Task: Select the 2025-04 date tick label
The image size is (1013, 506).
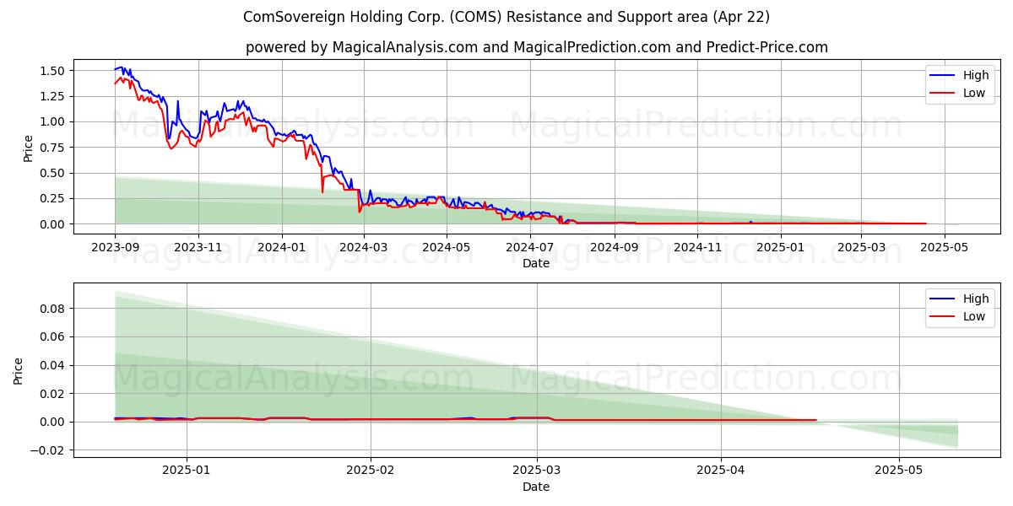Action: pos(721,471)
